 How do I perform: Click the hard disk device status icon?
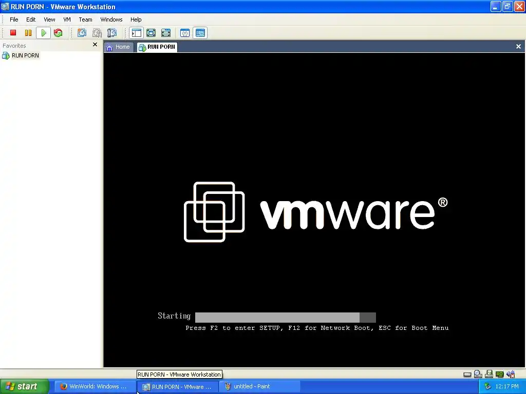pos(467,374)
